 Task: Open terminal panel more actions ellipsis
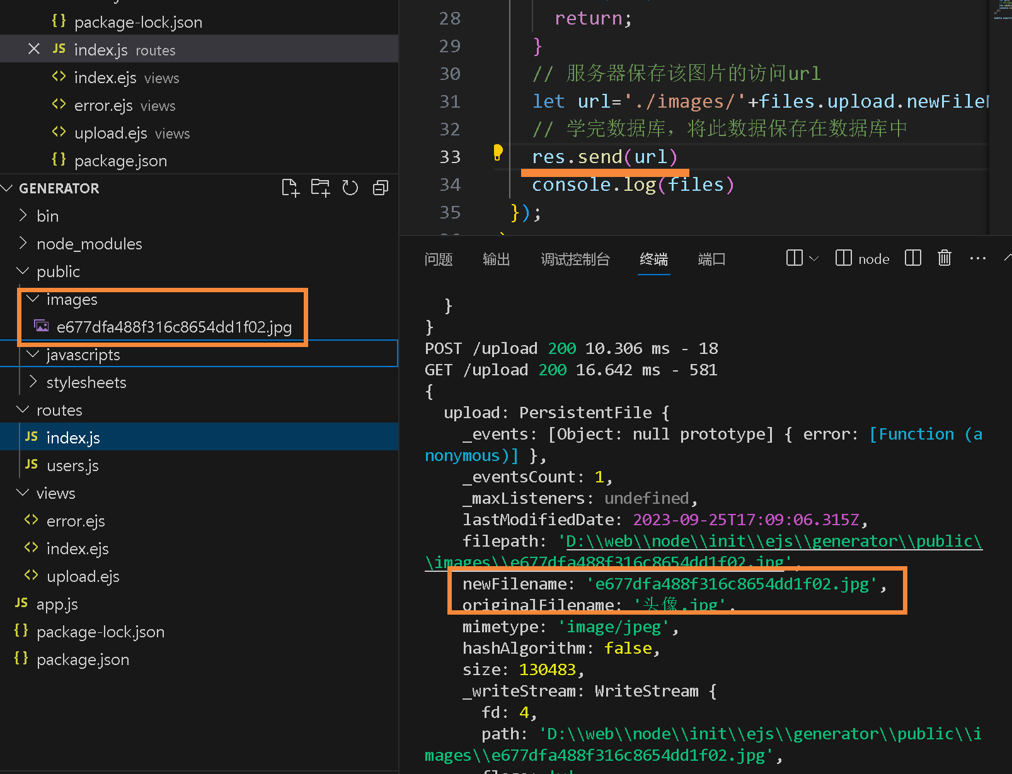[x=977, y=258]
